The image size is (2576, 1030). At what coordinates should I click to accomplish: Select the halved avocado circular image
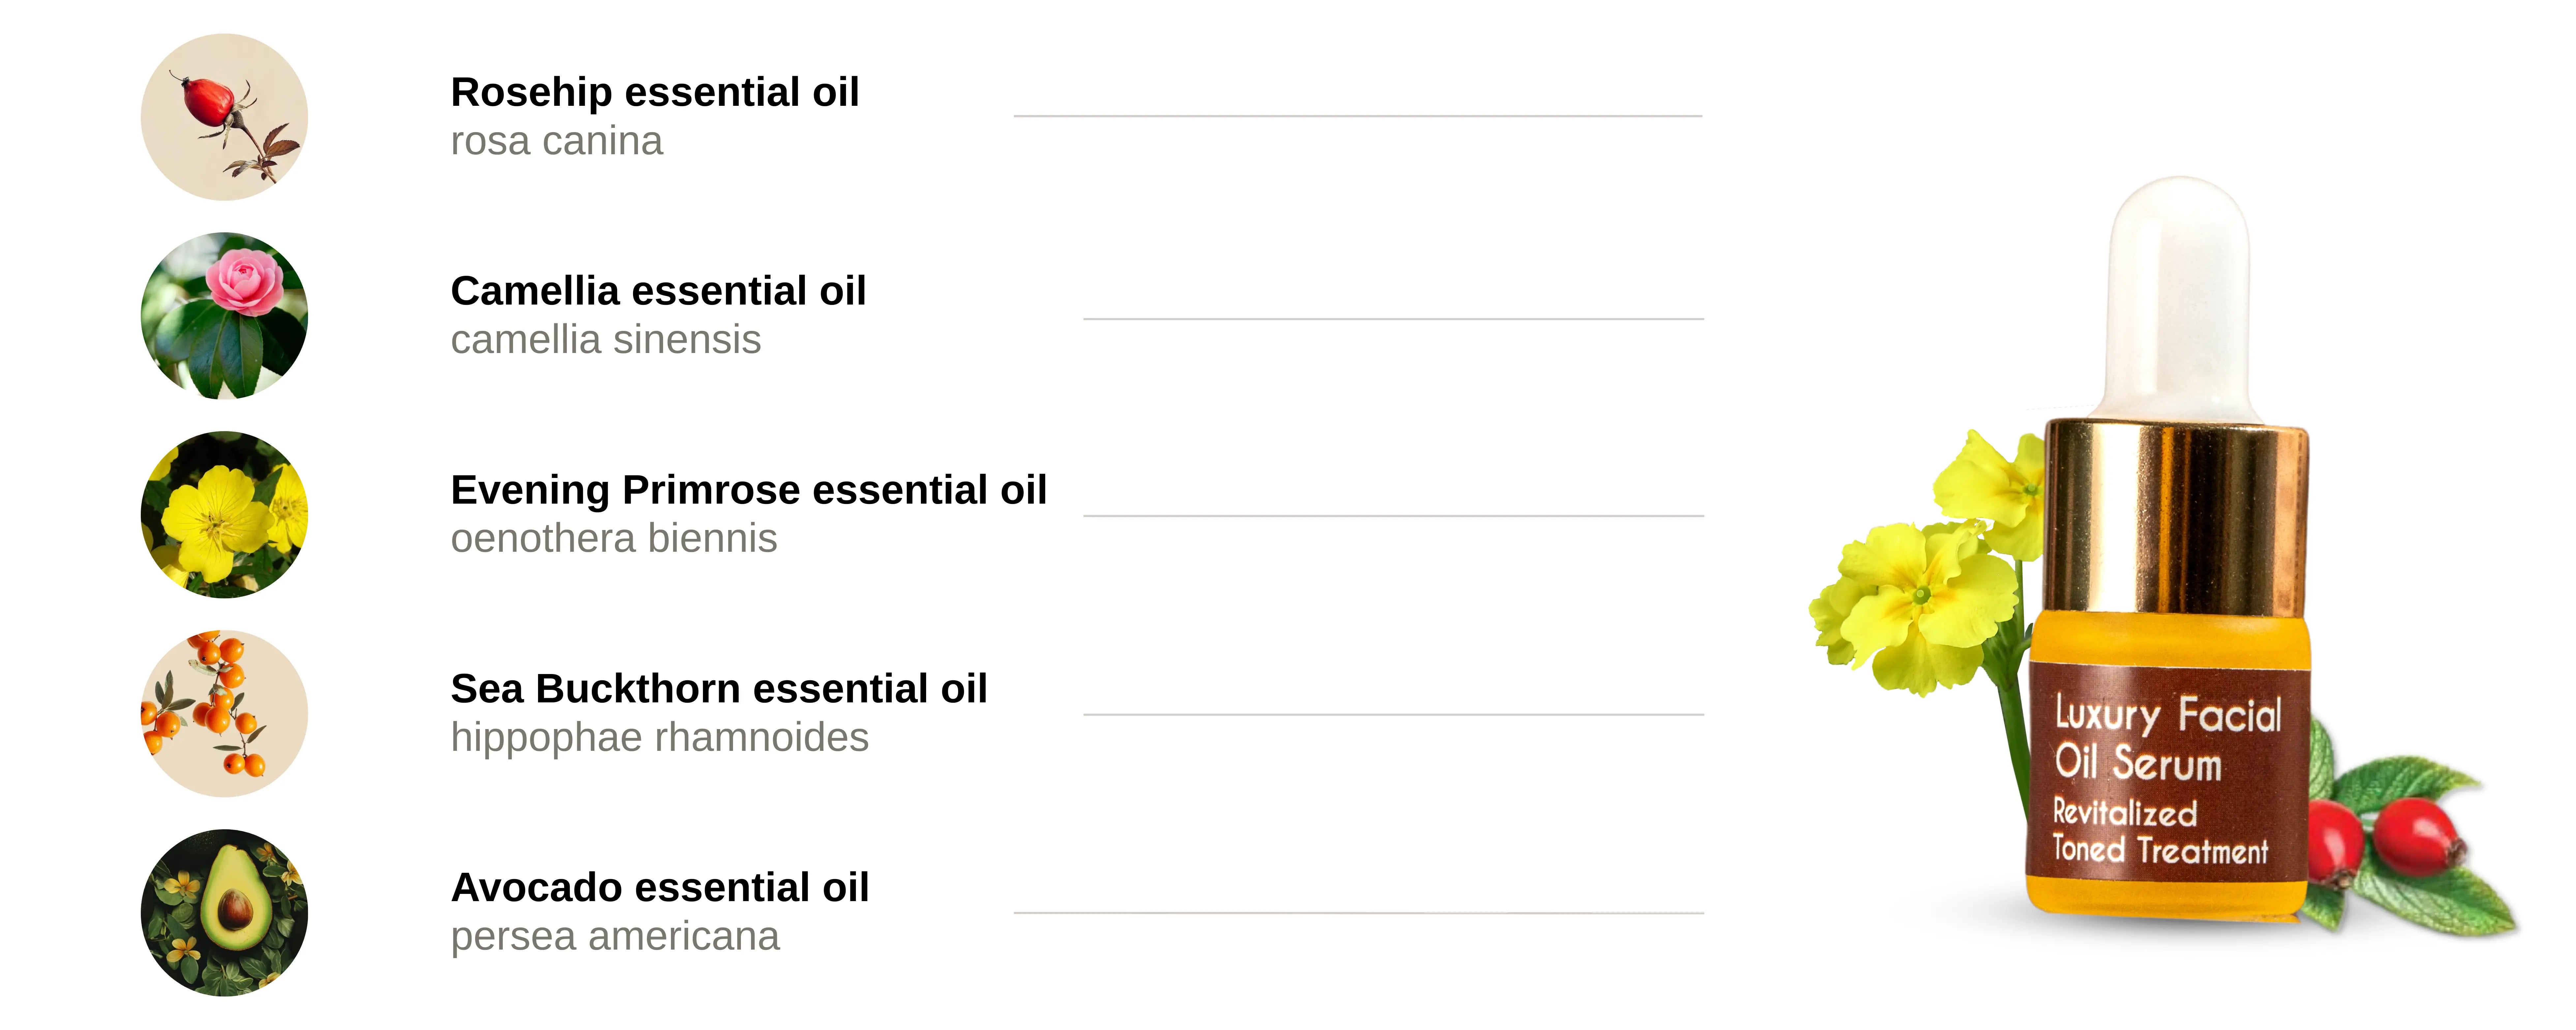(224, 912)
